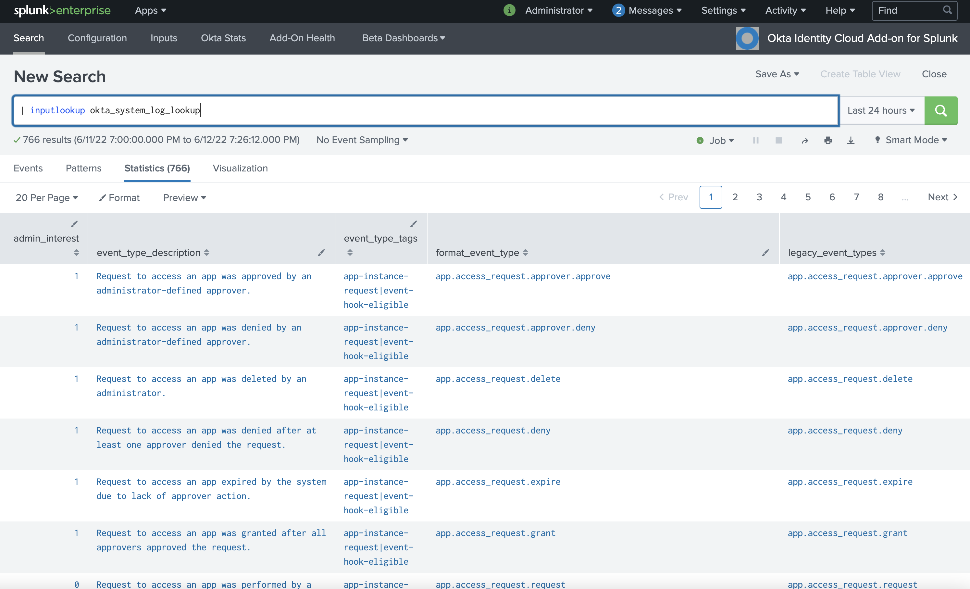970x589 pixels.
Task: Click app.access_request.grant in format_event_type column
Action: click(x=495, y=533)
